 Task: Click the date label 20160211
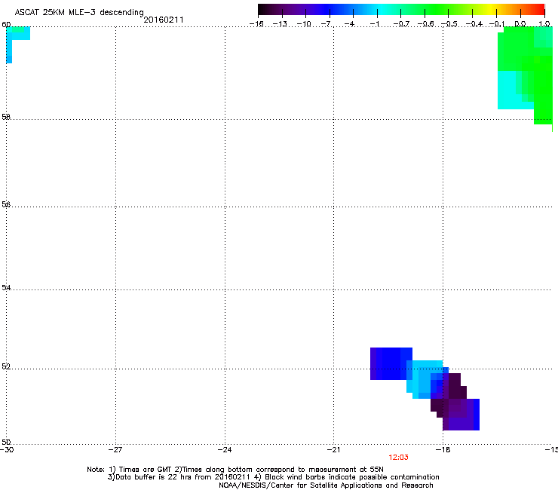point(164,20)
